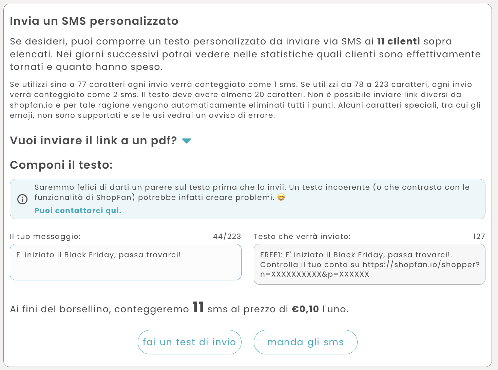Click the "Invia un SMS personalizzato" title

[94, 21]
